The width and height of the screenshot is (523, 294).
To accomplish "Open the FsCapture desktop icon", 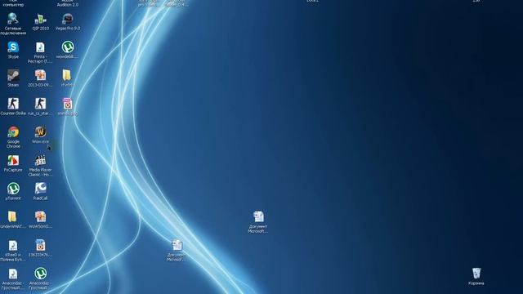I will [13, 160].
